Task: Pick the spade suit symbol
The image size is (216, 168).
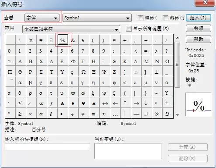Action: pos(94,104)
